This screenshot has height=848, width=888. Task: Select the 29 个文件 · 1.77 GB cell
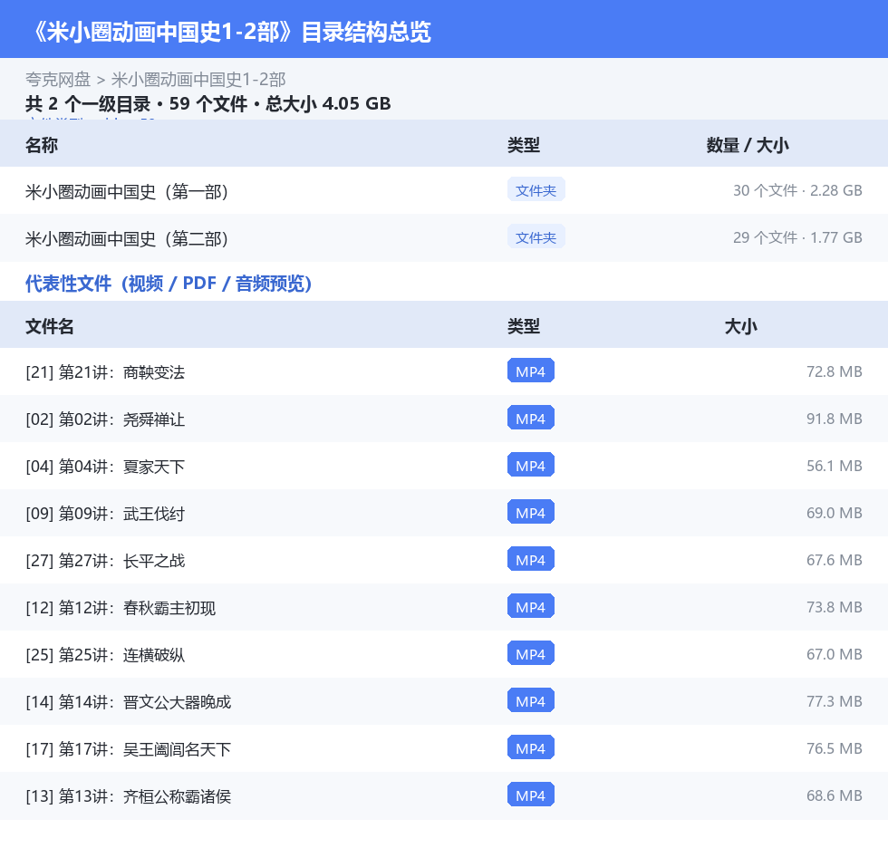tap(797, 237)
